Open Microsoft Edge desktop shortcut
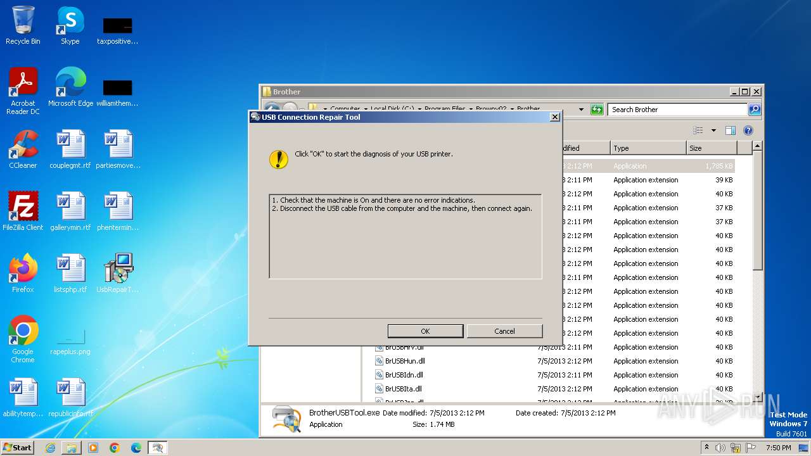This screenshot has height=456, width=811. 70,87
